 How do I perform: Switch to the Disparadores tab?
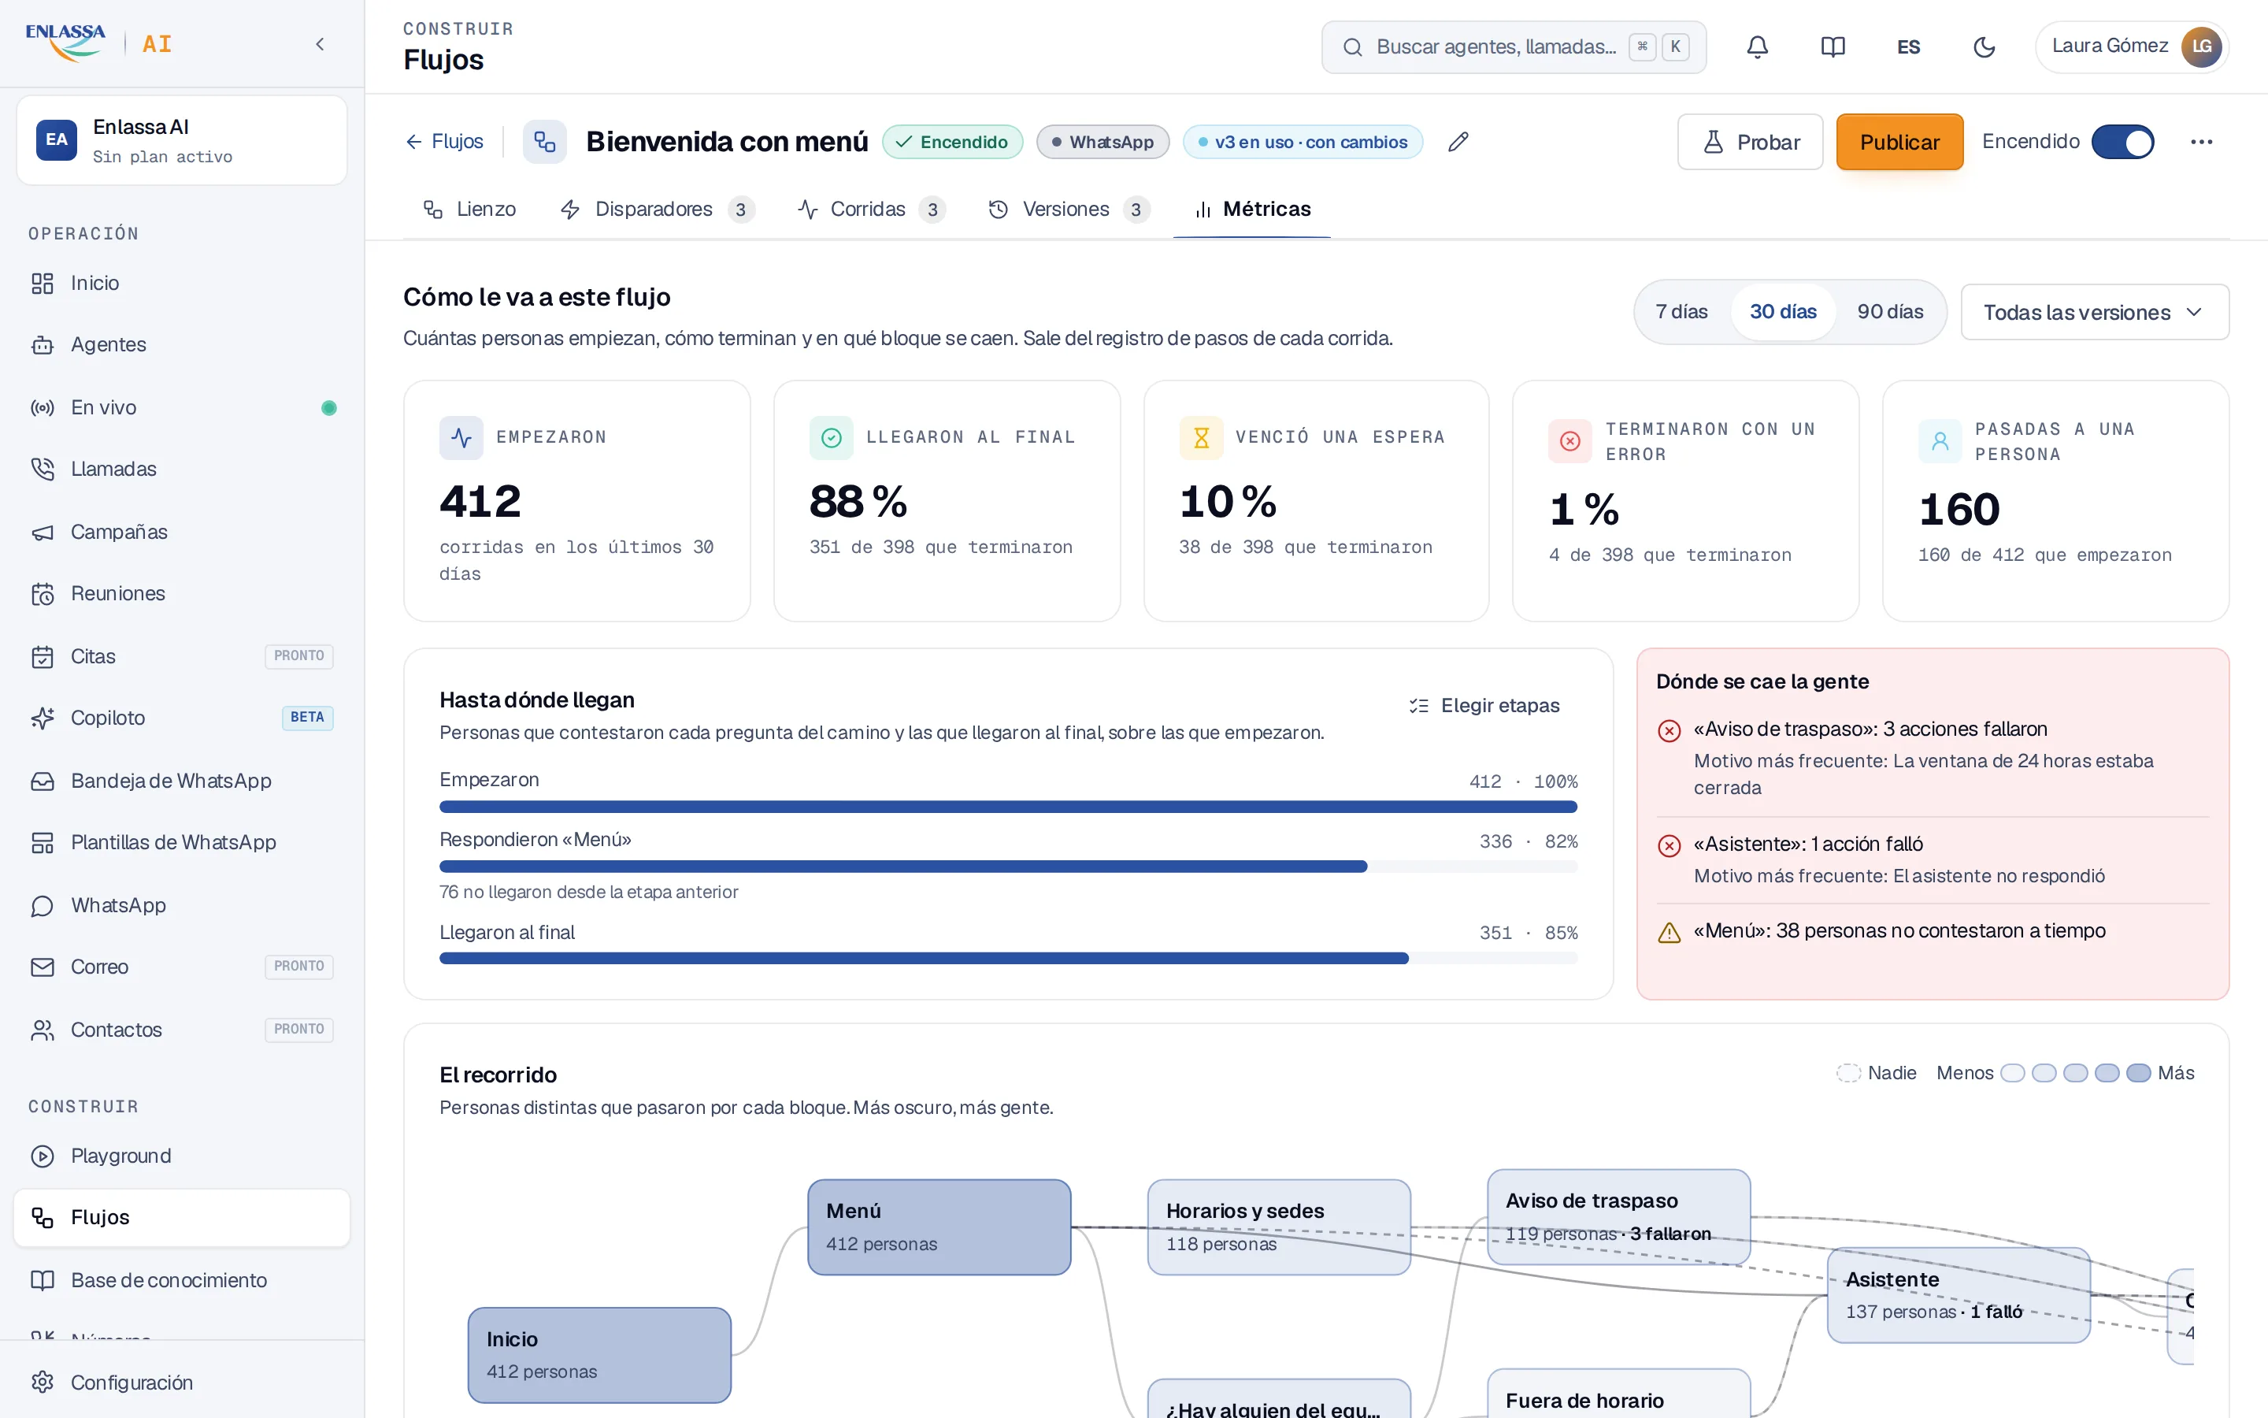click(657, 209)
